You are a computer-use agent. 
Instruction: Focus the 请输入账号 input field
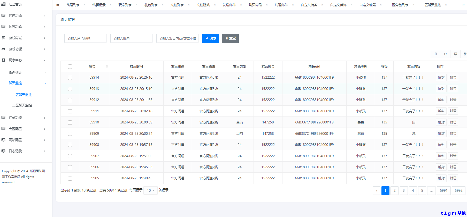click(131, 38)
